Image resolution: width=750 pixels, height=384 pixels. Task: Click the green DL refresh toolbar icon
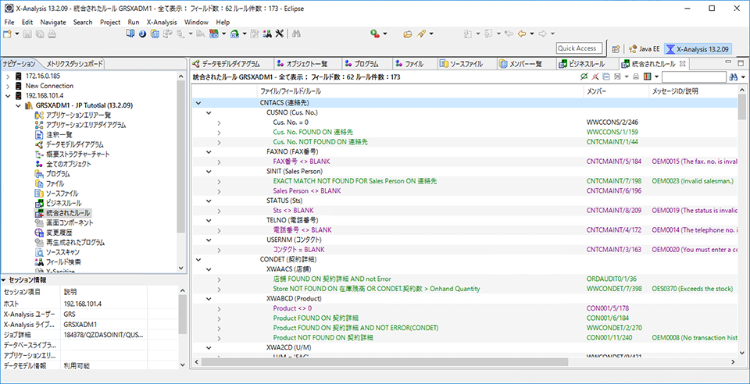(x=234, y=34)
